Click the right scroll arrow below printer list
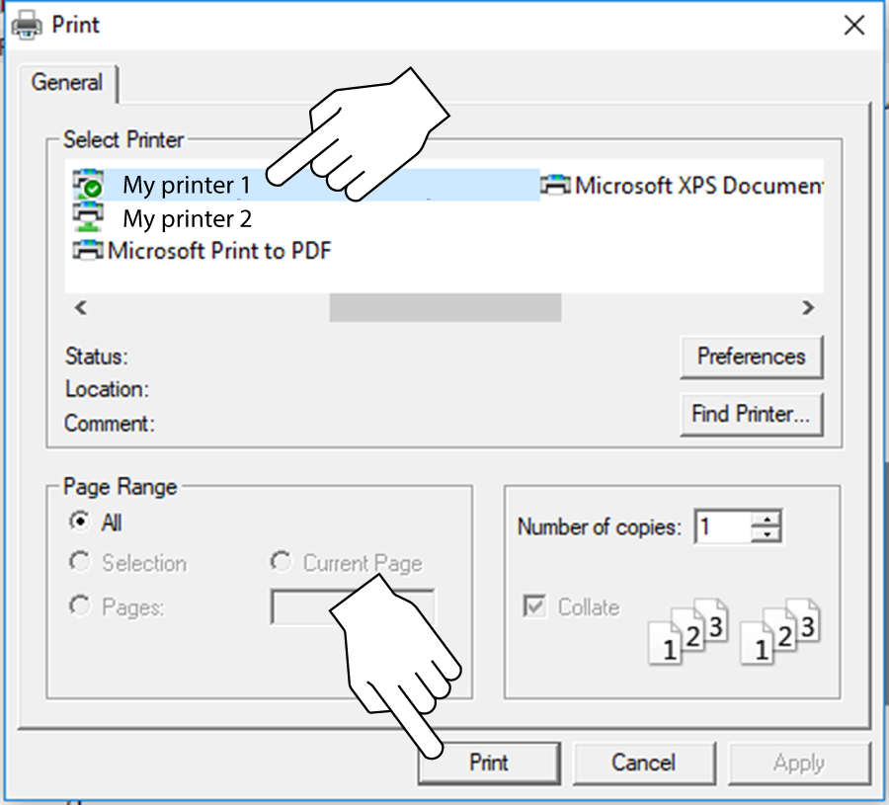 [x=808, y=307]
